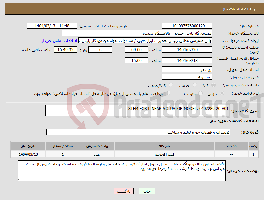Click the STEM FOR LINEAR ACTUATOR description box
The width and height of the screenshot is (264, 200).
coord(137,111)
